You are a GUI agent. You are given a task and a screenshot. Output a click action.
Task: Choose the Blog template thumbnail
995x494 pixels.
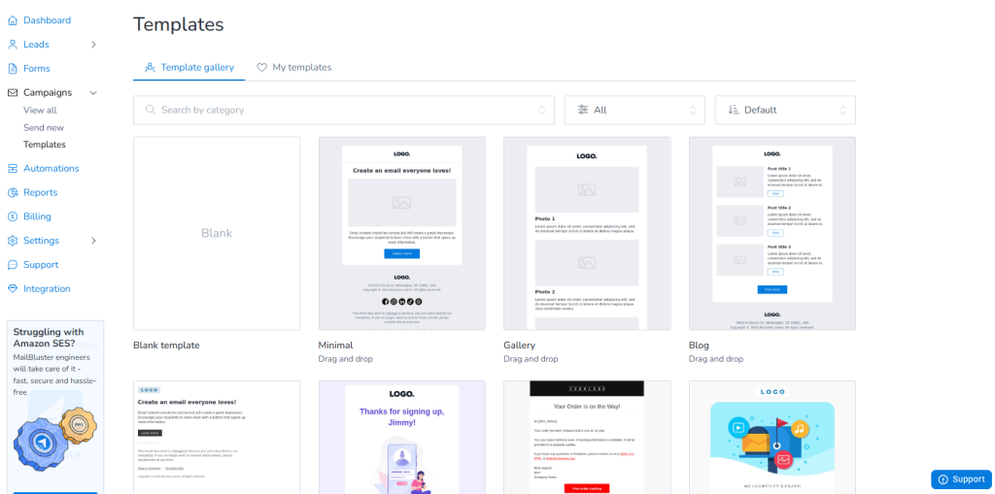point(772,233)
